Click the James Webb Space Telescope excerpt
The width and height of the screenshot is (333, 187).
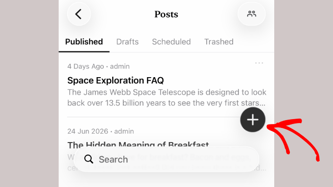[x=166, y=98]
